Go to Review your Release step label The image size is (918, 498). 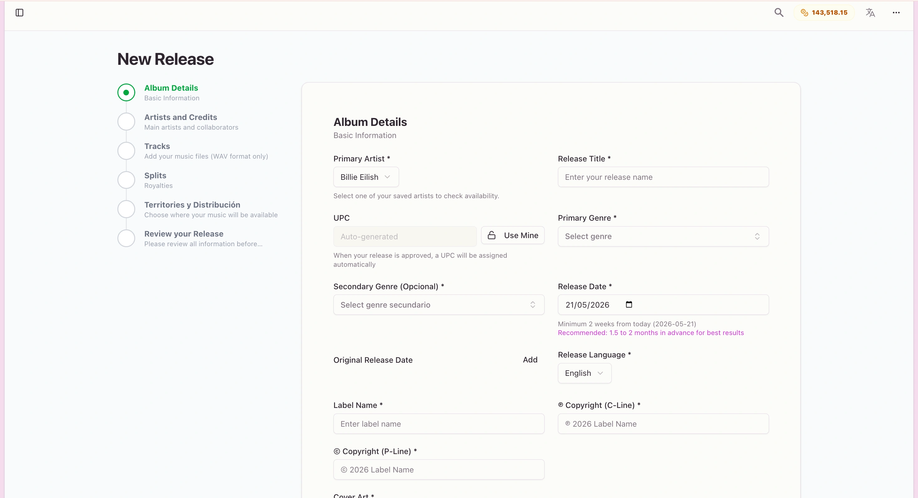click(184, 234)
